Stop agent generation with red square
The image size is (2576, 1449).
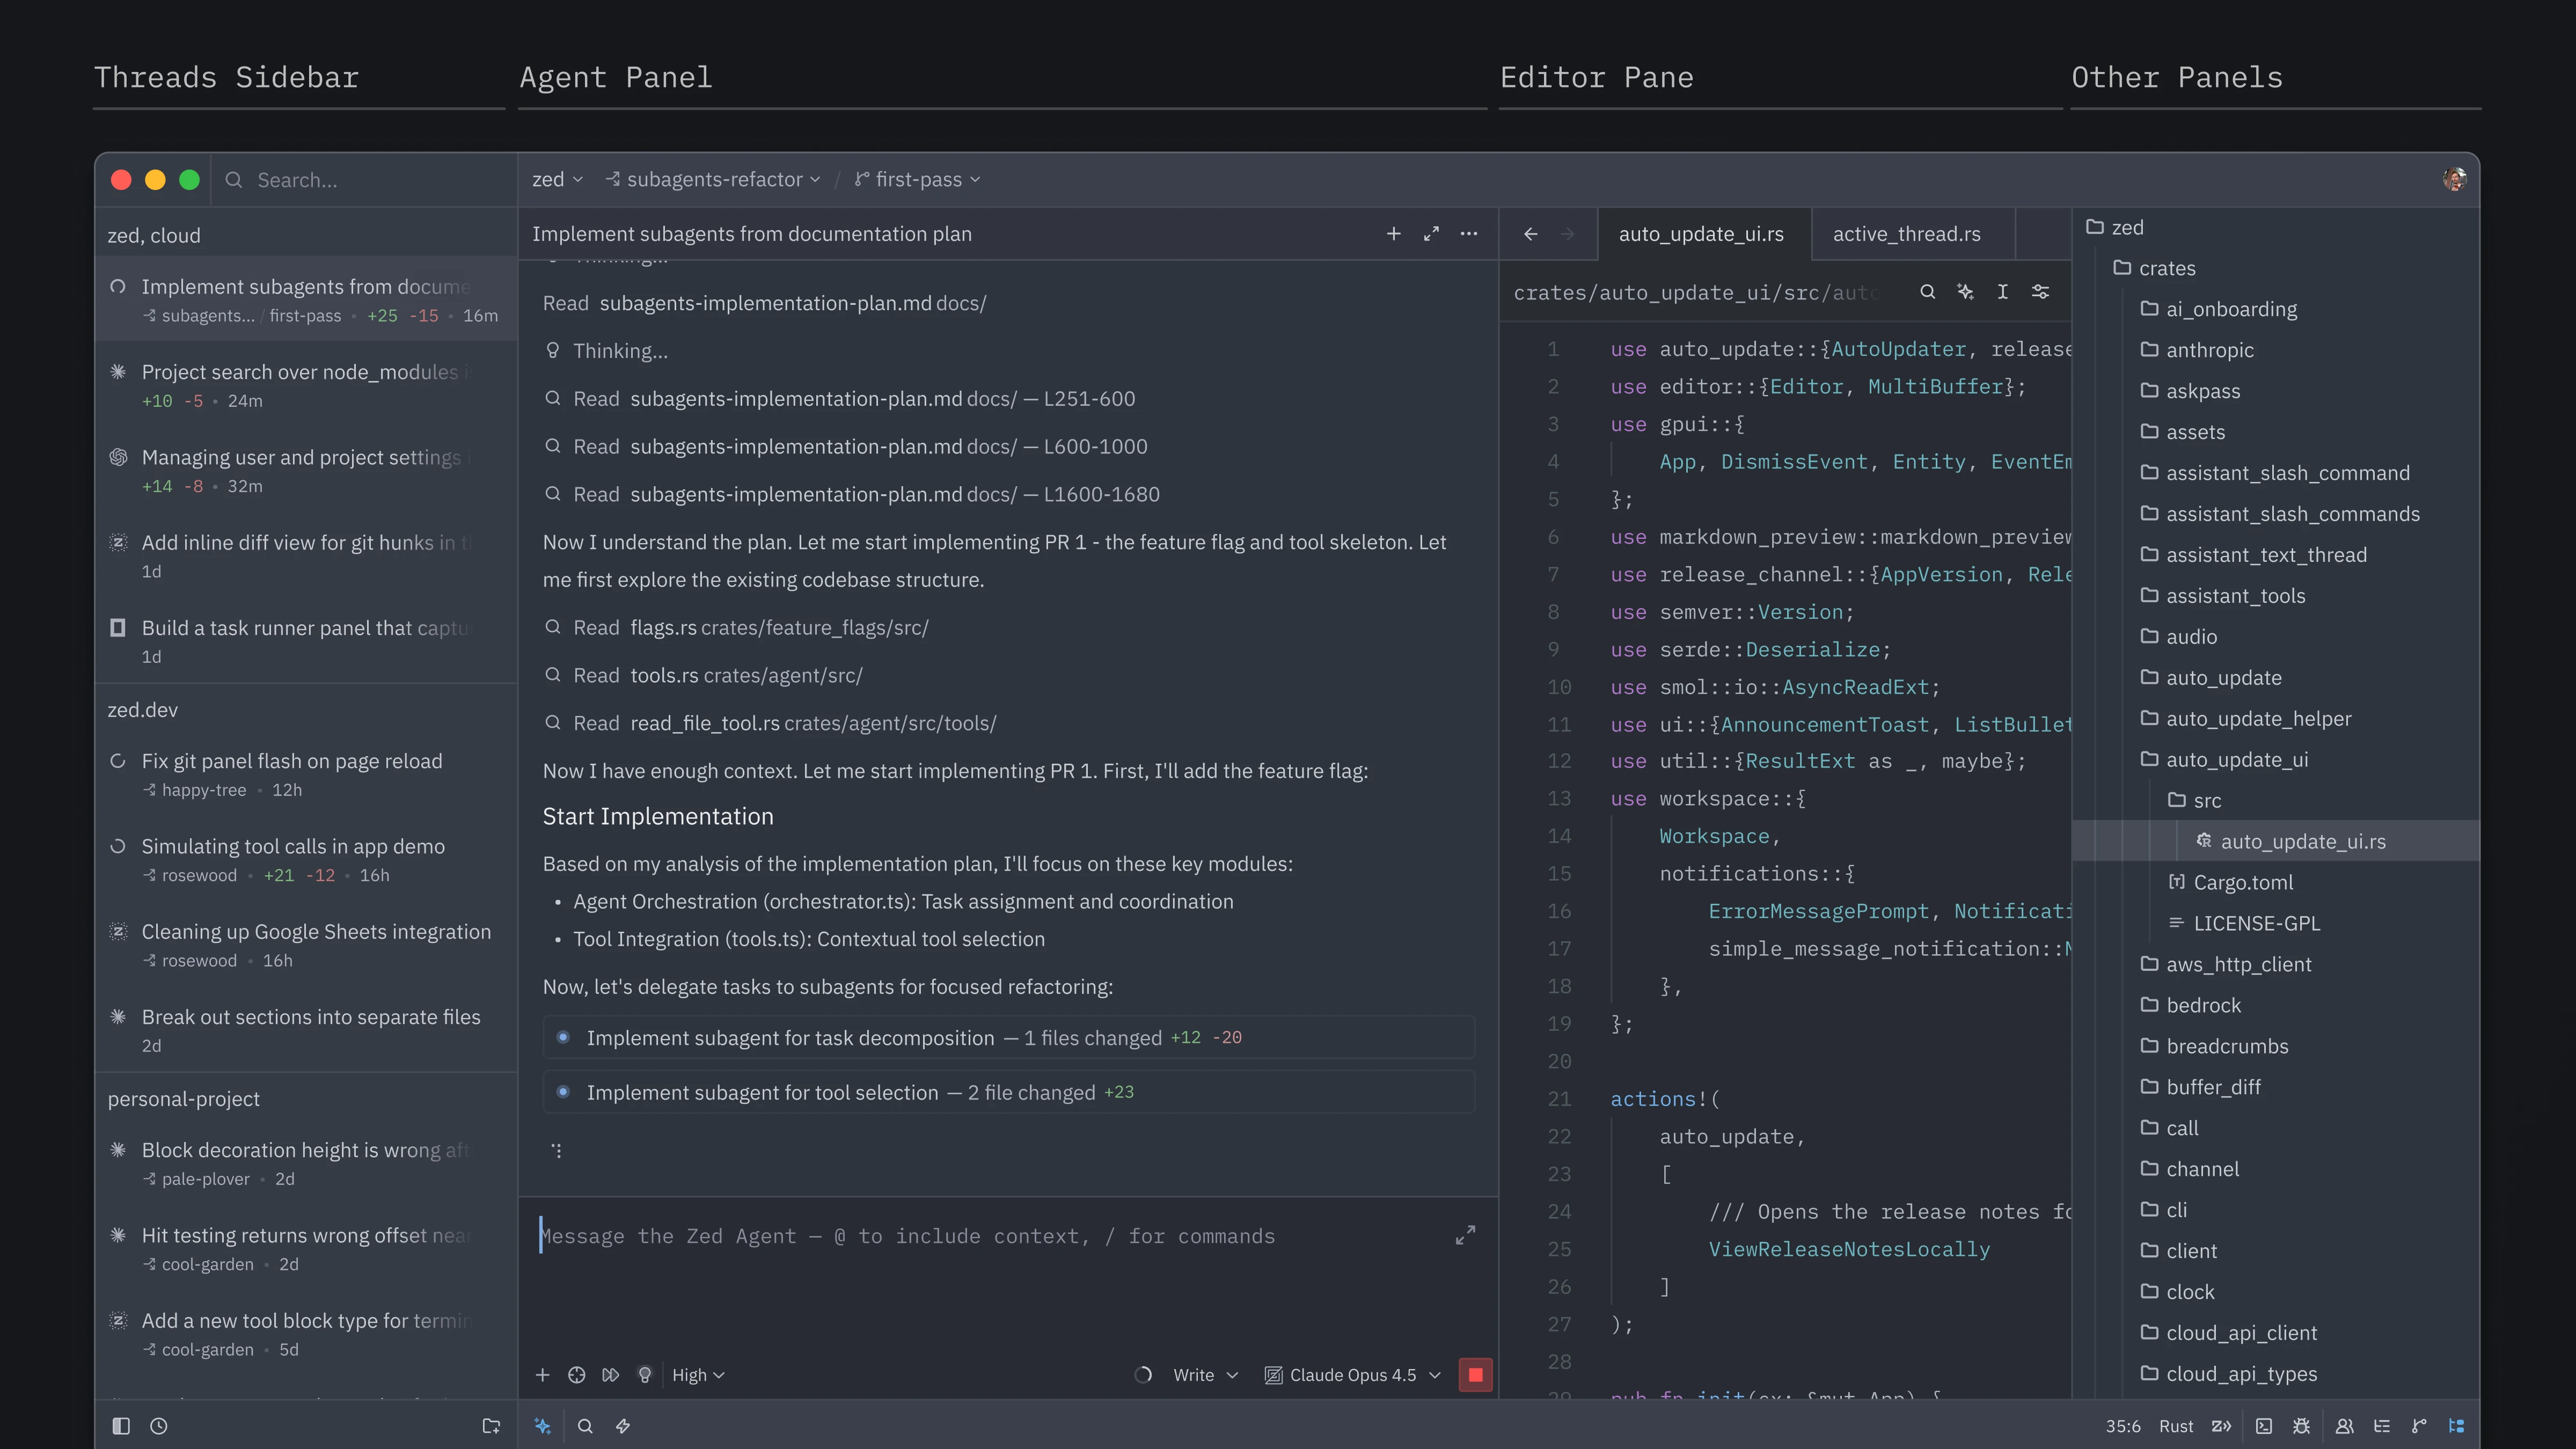1475,1375
